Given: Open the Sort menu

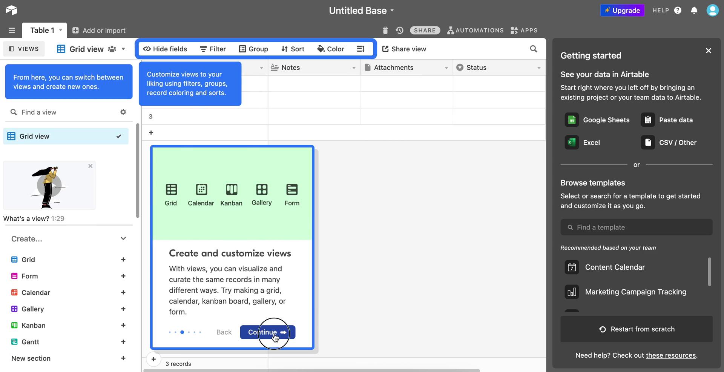Looking at the screenshot, I should pos(293,49).
